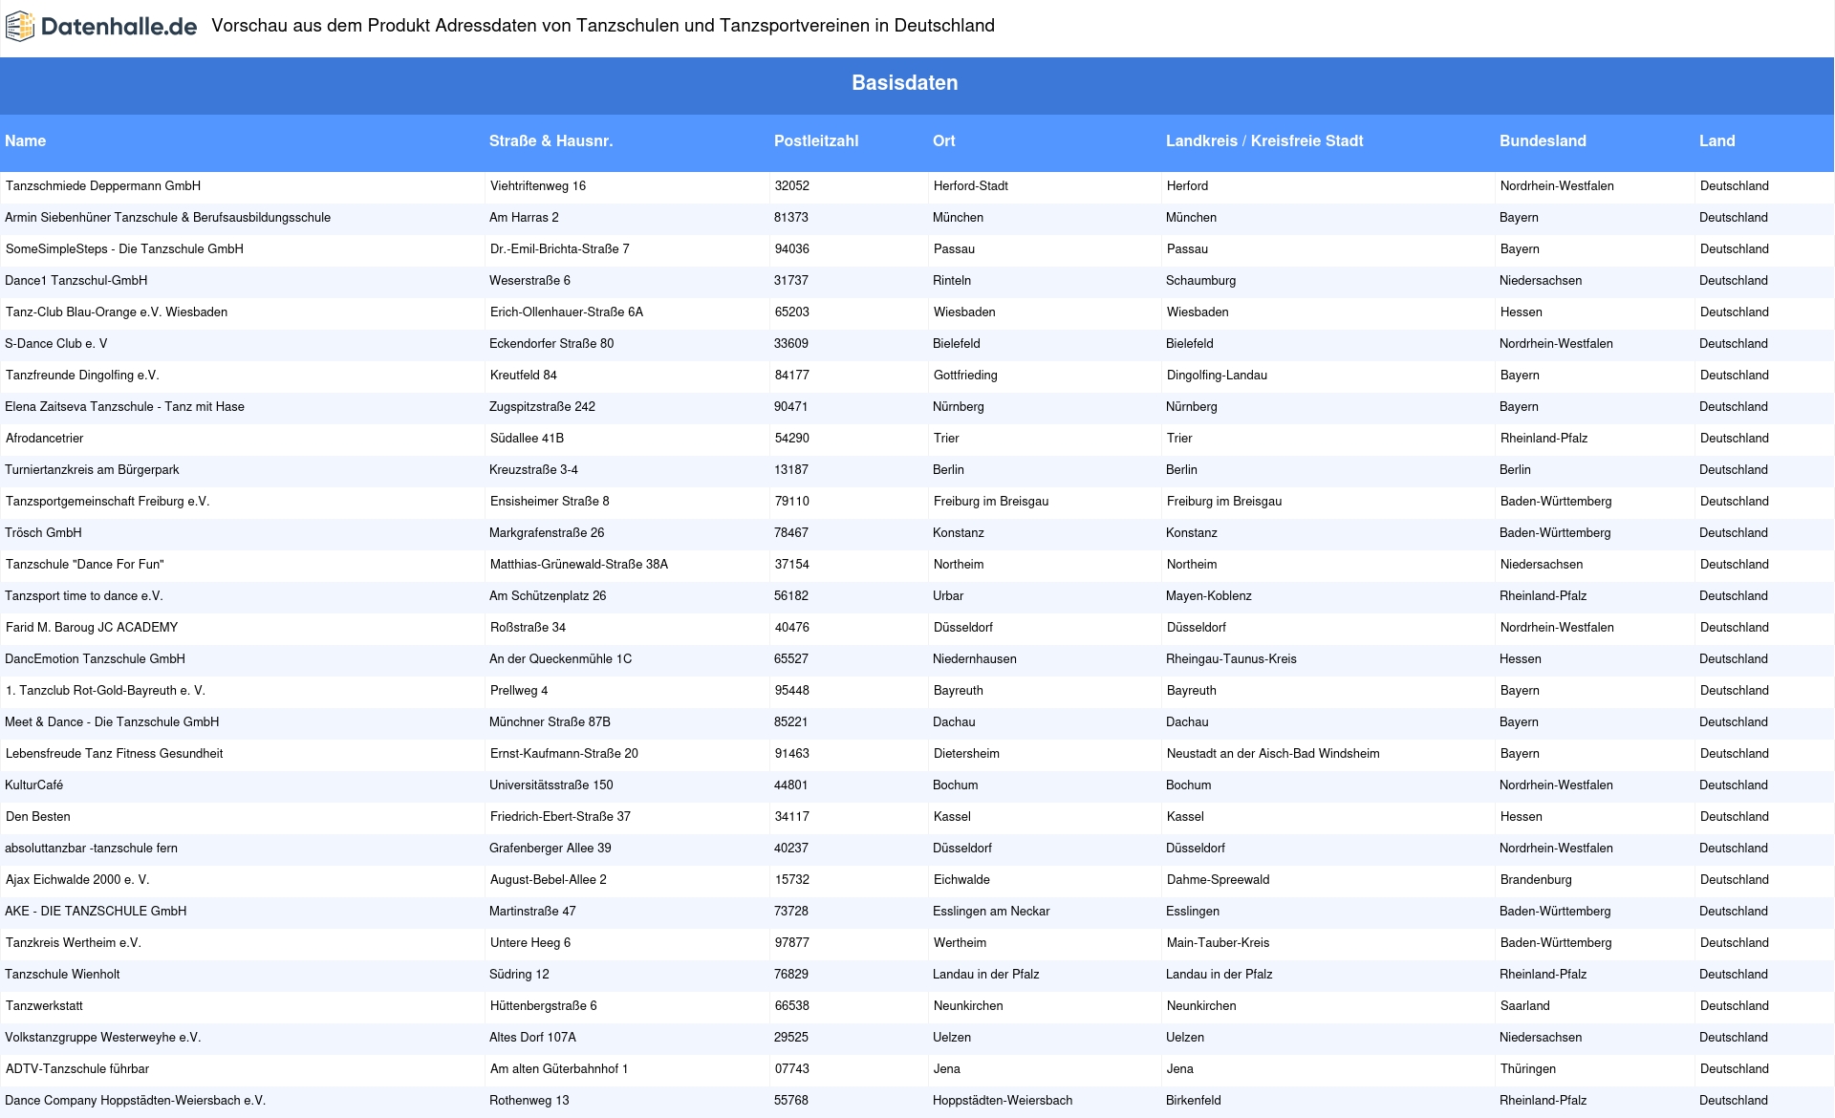Click the Bundesland cell Brandenburg
Image resolution: width=1835 pixels, height=1118 pixels.
click(1536, 880)
